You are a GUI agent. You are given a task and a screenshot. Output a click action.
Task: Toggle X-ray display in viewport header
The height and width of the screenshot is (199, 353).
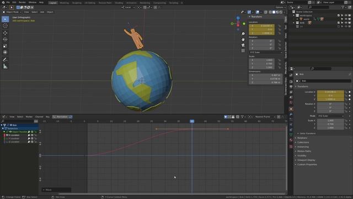pos(266,12)
